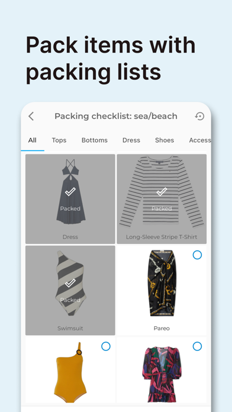Select the Dress tab
This screenshot has height=412, width=232.
click(x=131, y=140)
